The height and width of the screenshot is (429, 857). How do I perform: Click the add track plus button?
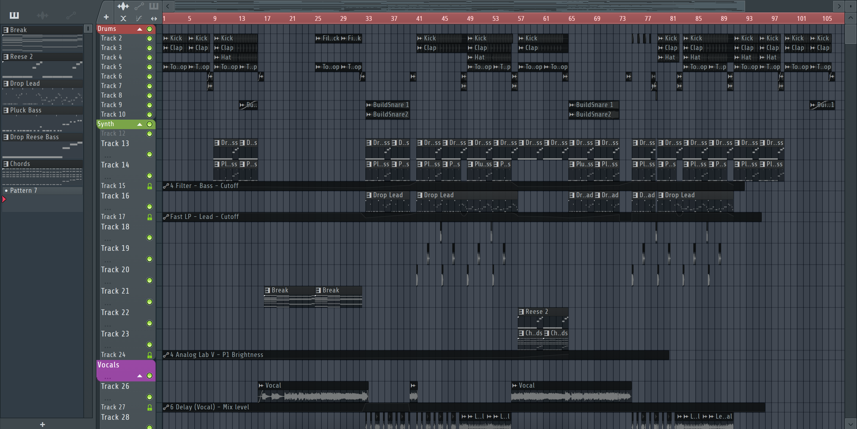(106, 17)
